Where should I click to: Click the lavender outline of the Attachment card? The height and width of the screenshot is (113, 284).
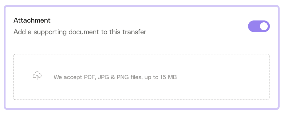[x=142, y=6]
